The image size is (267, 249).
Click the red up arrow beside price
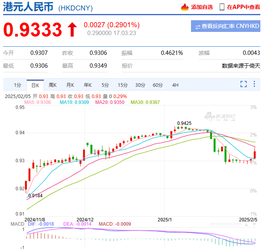(x=72, y=30)
